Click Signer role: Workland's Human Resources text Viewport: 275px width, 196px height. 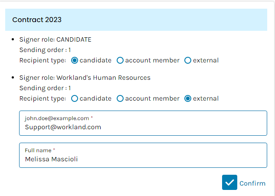[85, 78]
